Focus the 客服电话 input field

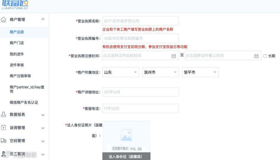140,108
